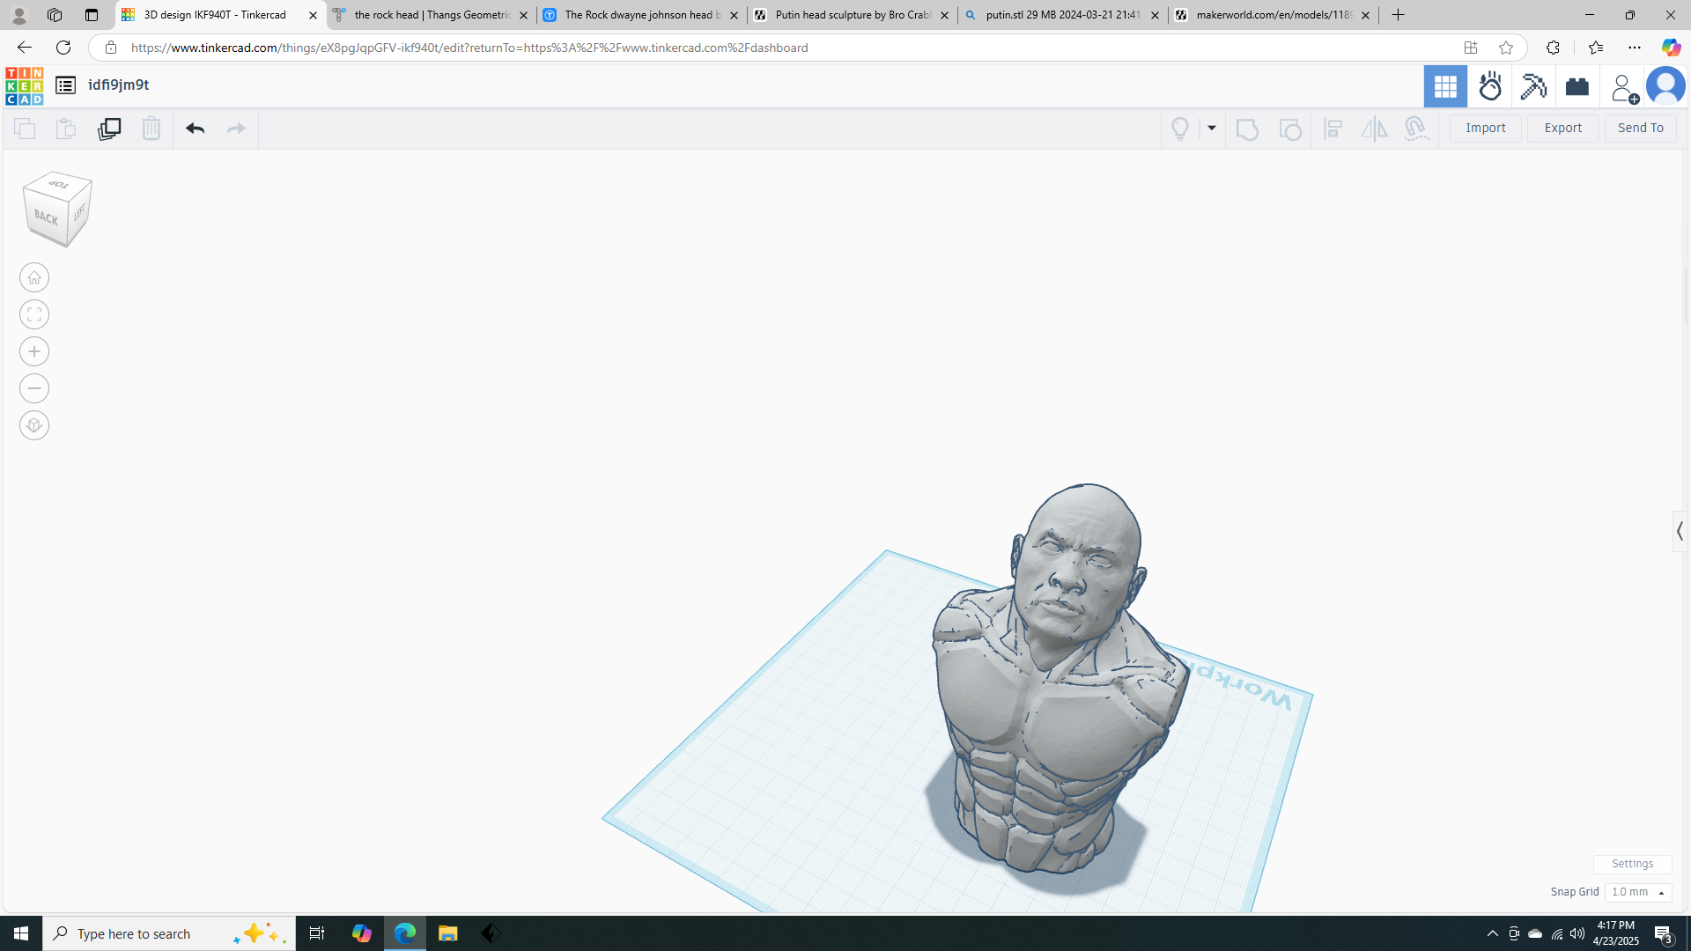Click the Zoom out minus button
This screenshot has height=951, width=1691.
[x=34, y=389]
